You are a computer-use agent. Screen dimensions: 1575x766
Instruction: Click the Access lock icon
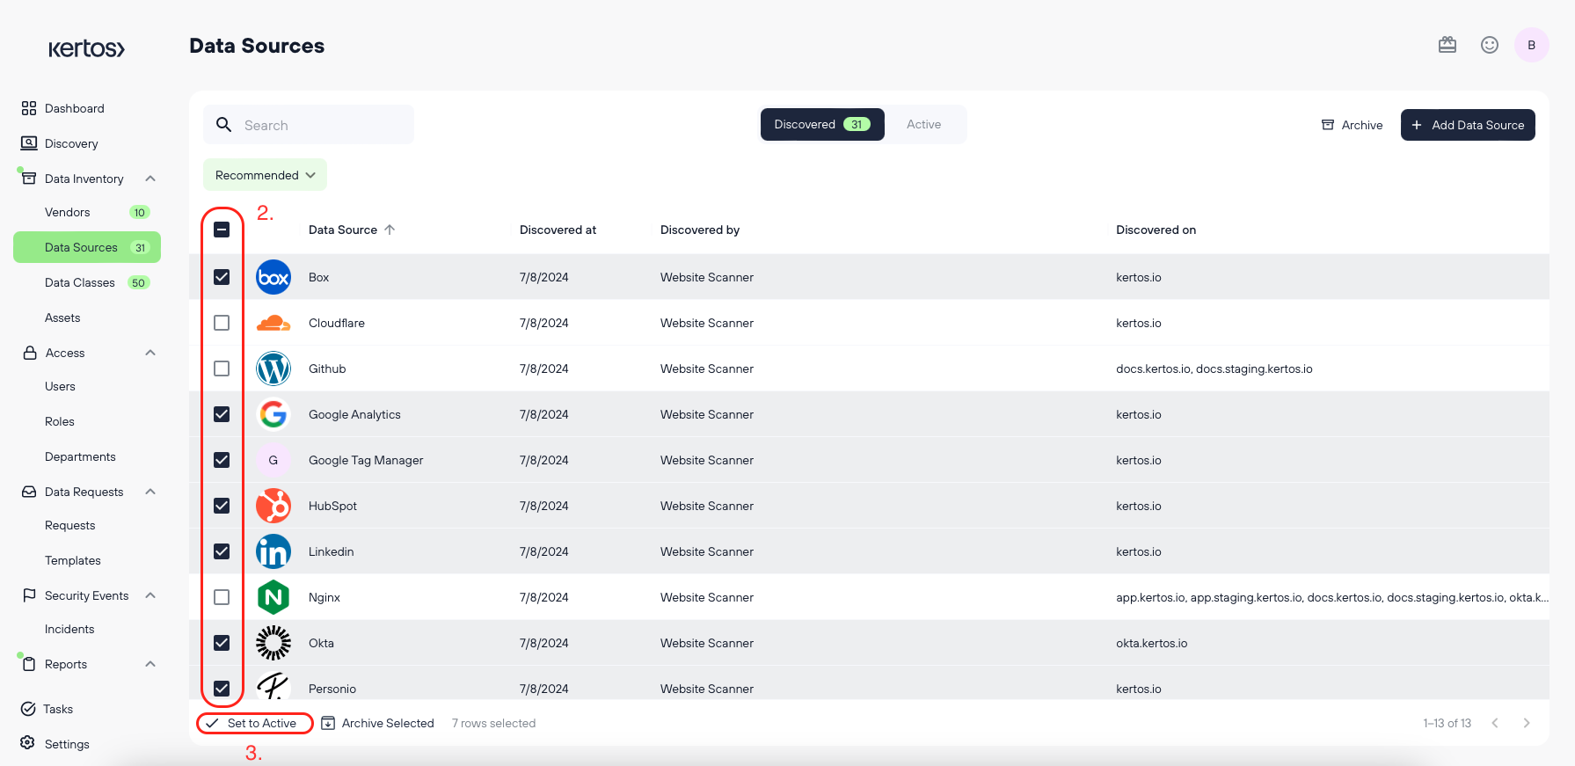click(29, 353)
